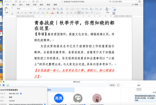This screenshot has height=105, width=156.
Task: Open the font size dropdown
Action: coord(35,9)
